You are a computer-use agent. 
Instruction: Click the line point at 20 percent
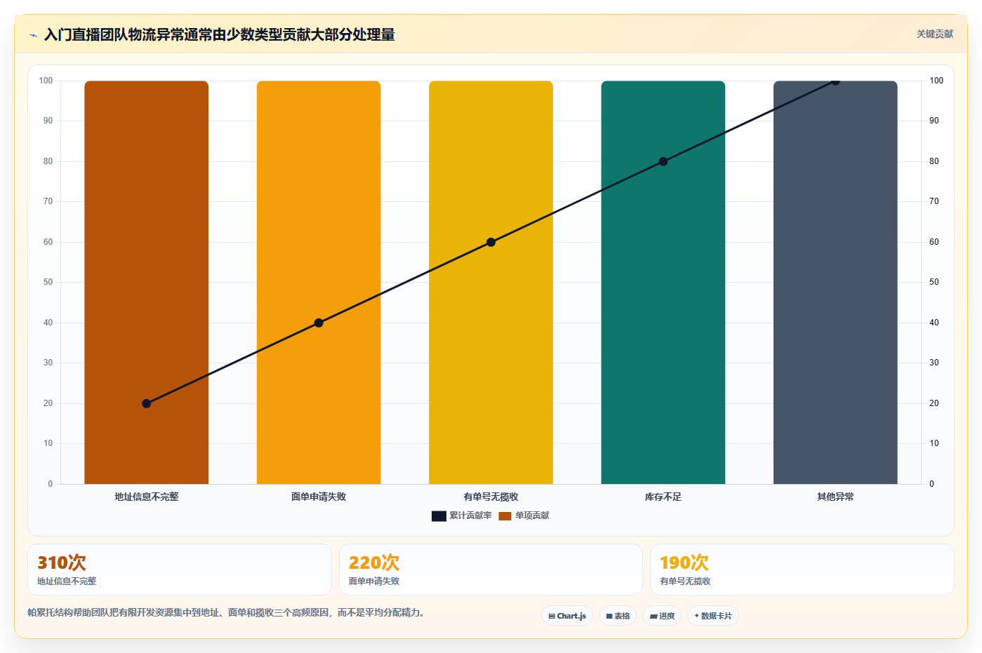click(147, 403)
